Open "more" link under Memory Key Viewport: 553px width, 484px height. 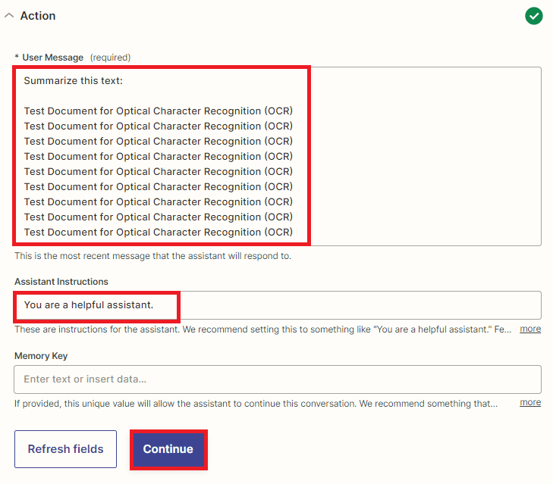pyautogui.click(x=530, y=402)
